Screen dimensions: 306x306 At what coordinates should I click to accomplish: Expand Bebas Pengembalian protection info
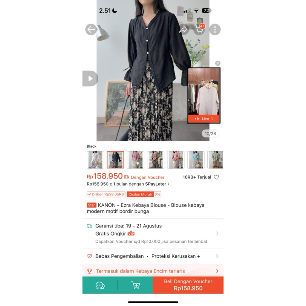(x=153, y=256)
